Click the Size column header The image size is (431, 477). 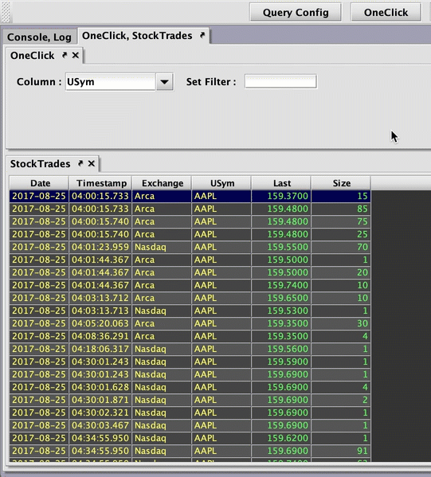(x=341, y=183)
